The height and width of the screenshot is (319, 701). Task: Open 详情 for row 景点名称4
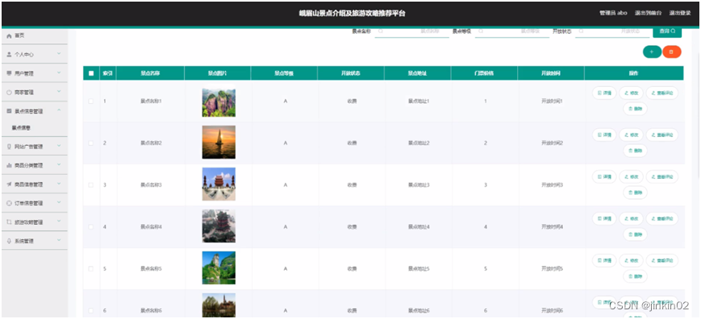click(604, 219)
